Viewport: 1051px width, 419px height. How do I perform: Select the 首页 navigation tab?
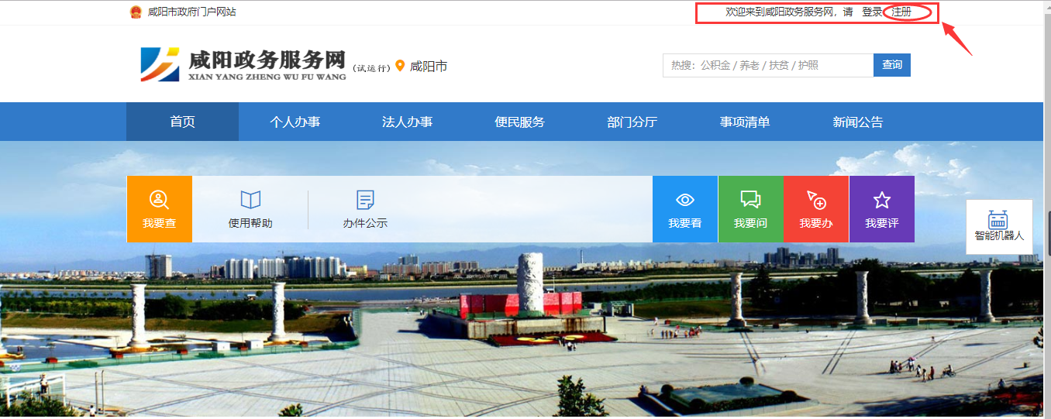point(182,122)
